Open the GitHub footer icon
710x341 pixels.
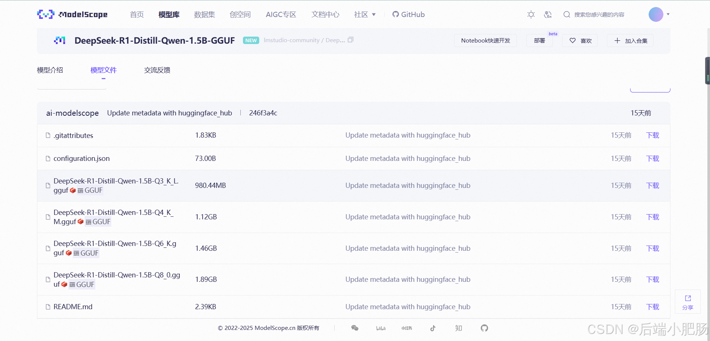(484, 328)
